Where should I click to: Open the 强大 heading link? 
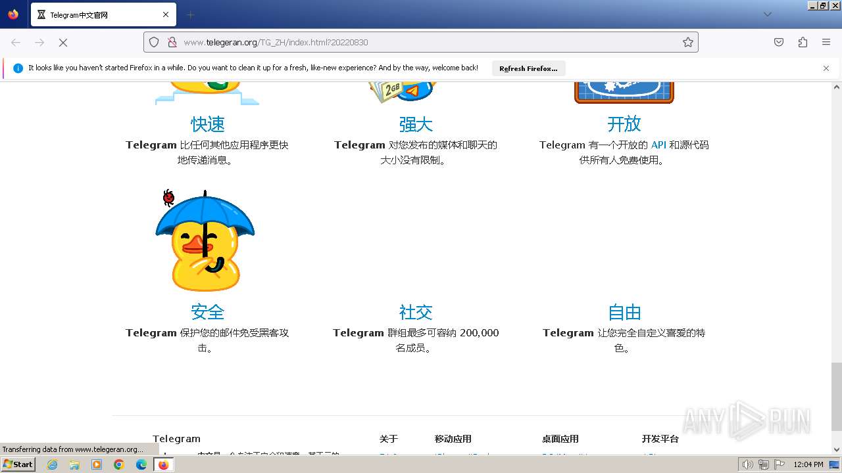pyautogui.click(x=416, y=124)
